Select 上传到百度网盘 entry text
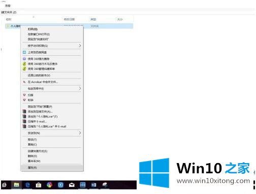256x194 pixels. 37,52
